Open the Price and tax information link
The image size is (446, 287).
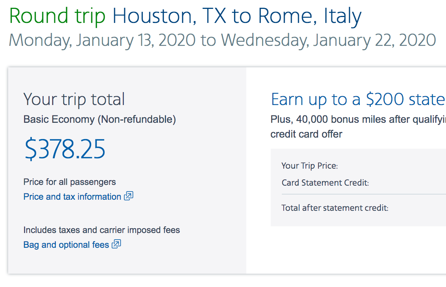pos(72,197)
